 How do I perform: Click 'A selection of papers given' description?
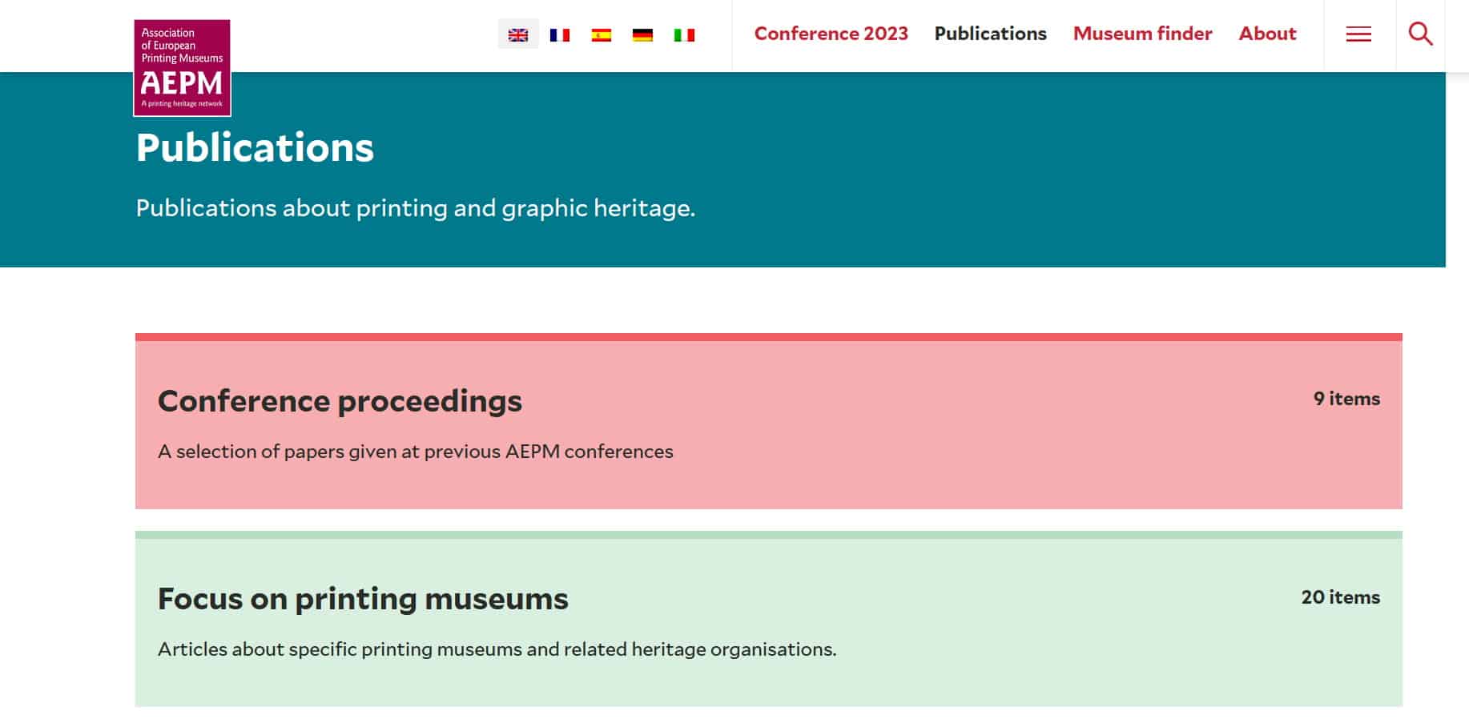[x=415, y=452]
